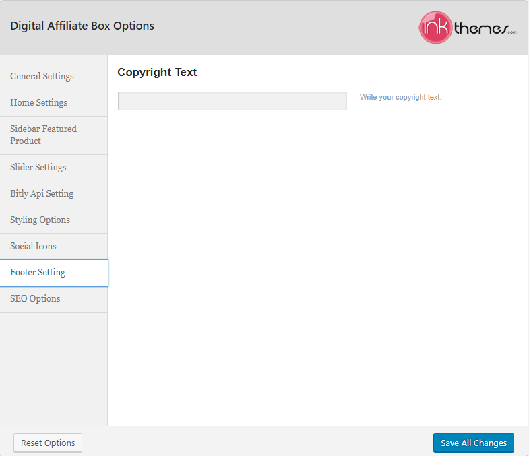Screen dimensions: 529x456
Task: Open the General Settings tab
Action: coord(42,76)
